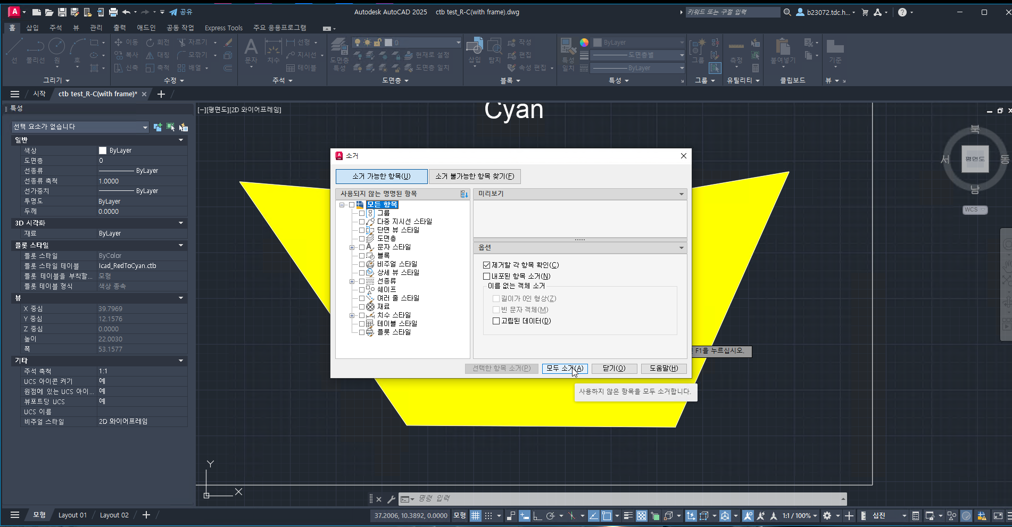The image size is (1012, 527).
Task: Switch to the 소거 가능한 항목 tab button
Action: (381, 176)
